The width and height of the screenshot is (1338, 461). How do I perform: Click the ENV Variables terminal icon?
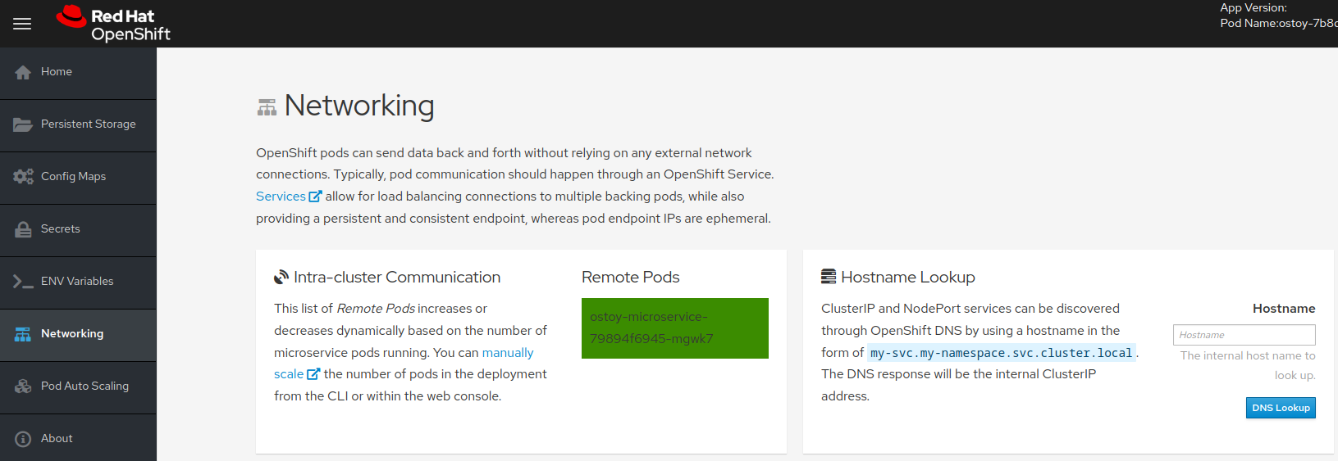click(23, 282)
